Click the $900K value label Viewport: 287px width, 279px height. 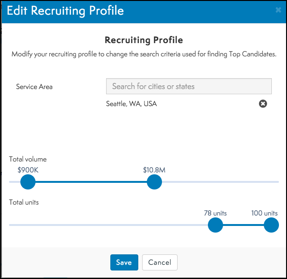pyautogui.click(x=28, y=170)
